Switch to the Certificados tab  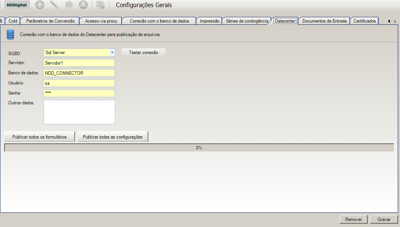pyautogui.click(x=364, y=21)
